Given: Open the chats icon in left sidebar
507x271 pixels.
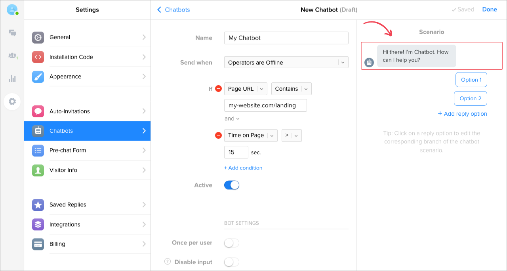Looking at the screenshot, I should [12, 33].
